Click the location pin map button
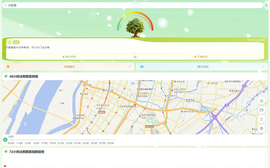 (x=261, y=129)
